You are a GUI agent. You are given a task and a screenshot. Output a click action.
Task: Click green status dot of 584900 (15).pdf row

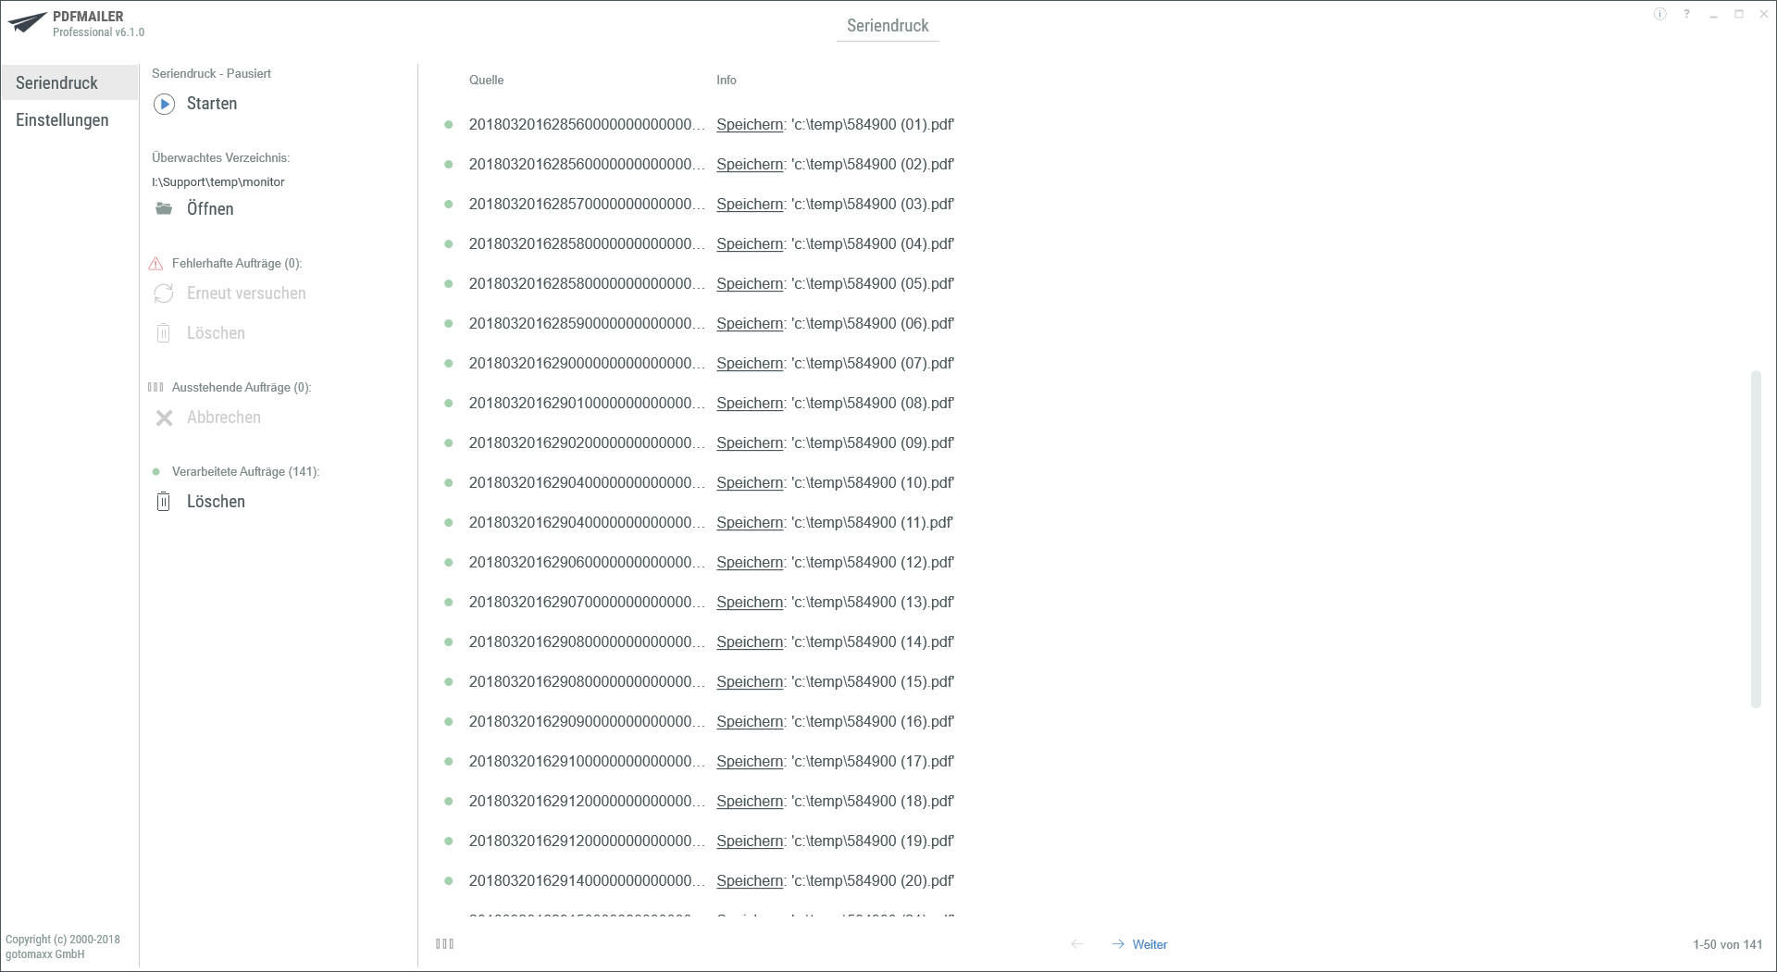(449, 682)
